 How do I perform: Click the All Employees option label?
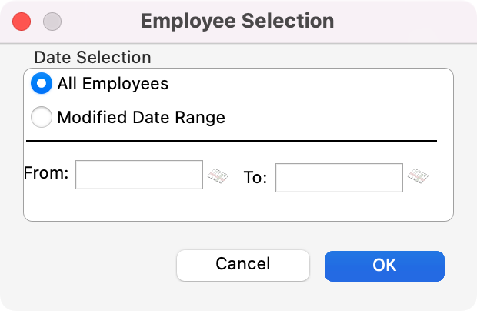pos(112,83)
